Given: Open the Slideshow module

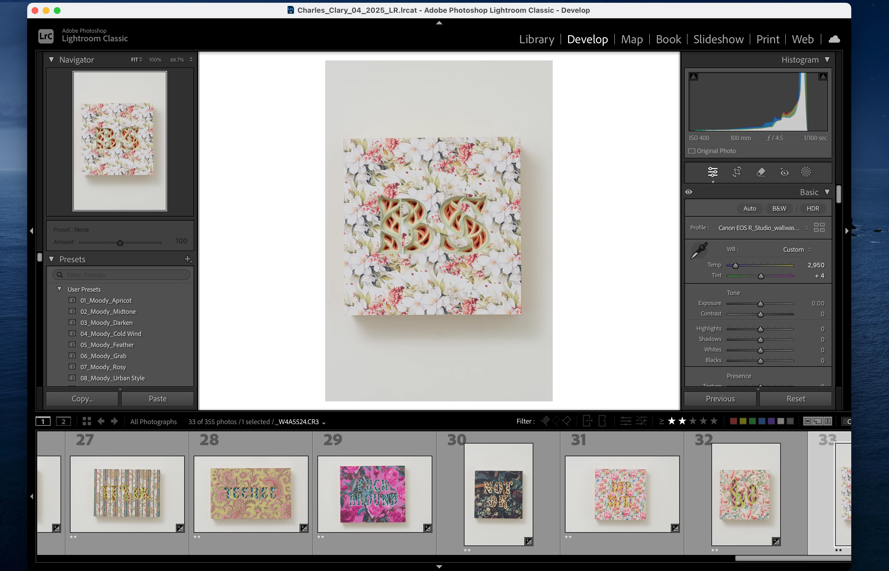Looking at the screenshot, I should 718,39.
